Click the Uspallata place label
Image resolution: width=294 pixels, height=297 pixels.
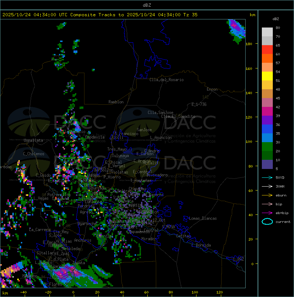point(33,140)
